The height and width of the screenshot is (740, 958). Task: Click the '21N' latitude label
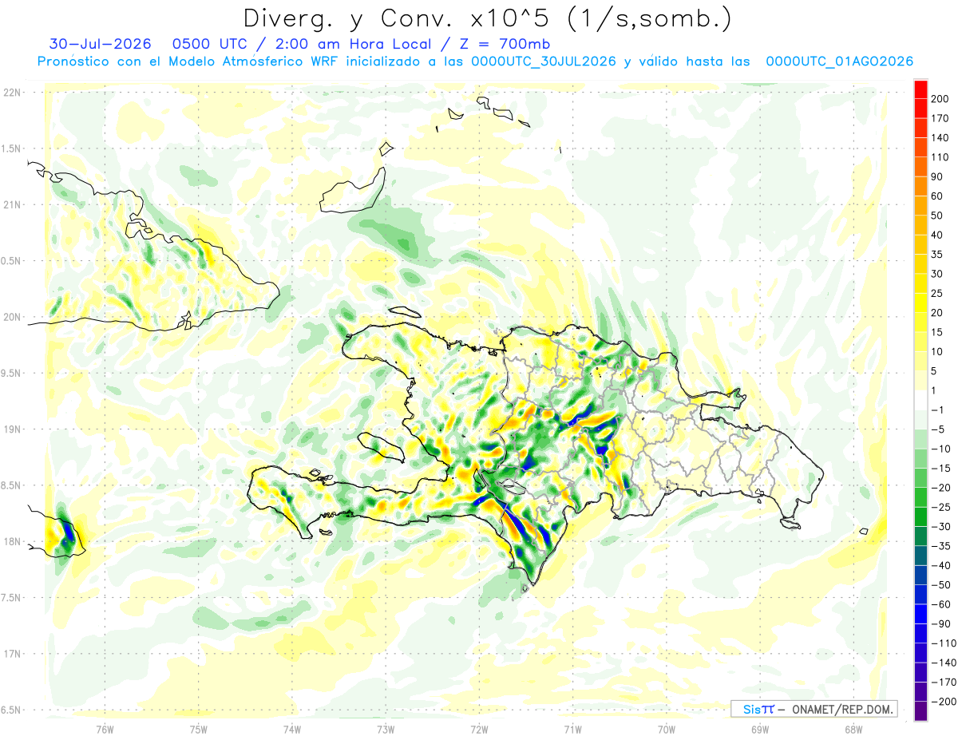pos(11,205)
